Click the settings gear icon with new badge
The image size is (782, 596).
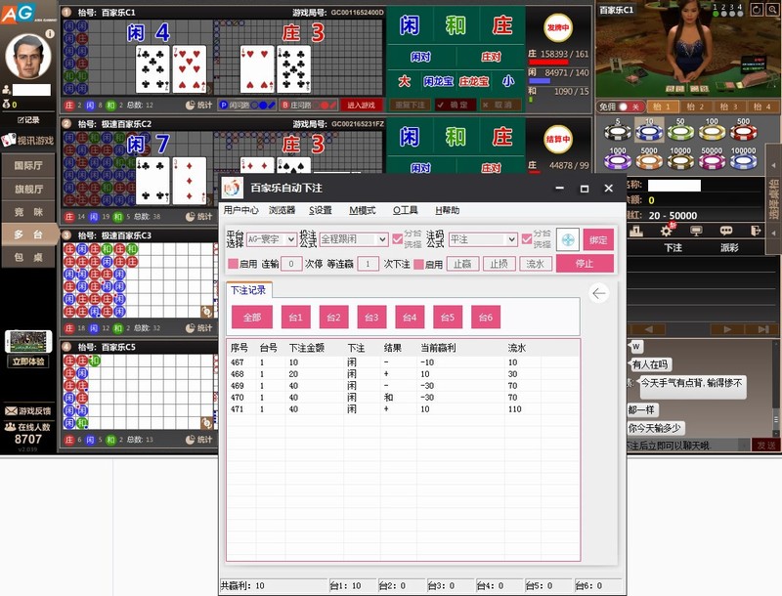(x=669, y=230)
